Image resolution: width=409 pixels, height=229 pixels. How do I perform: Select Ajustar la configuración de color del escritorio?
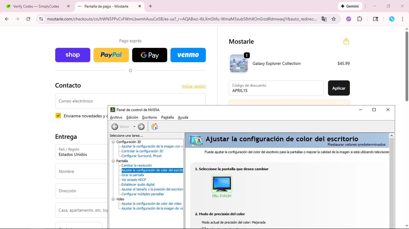[x=152, y=170]
